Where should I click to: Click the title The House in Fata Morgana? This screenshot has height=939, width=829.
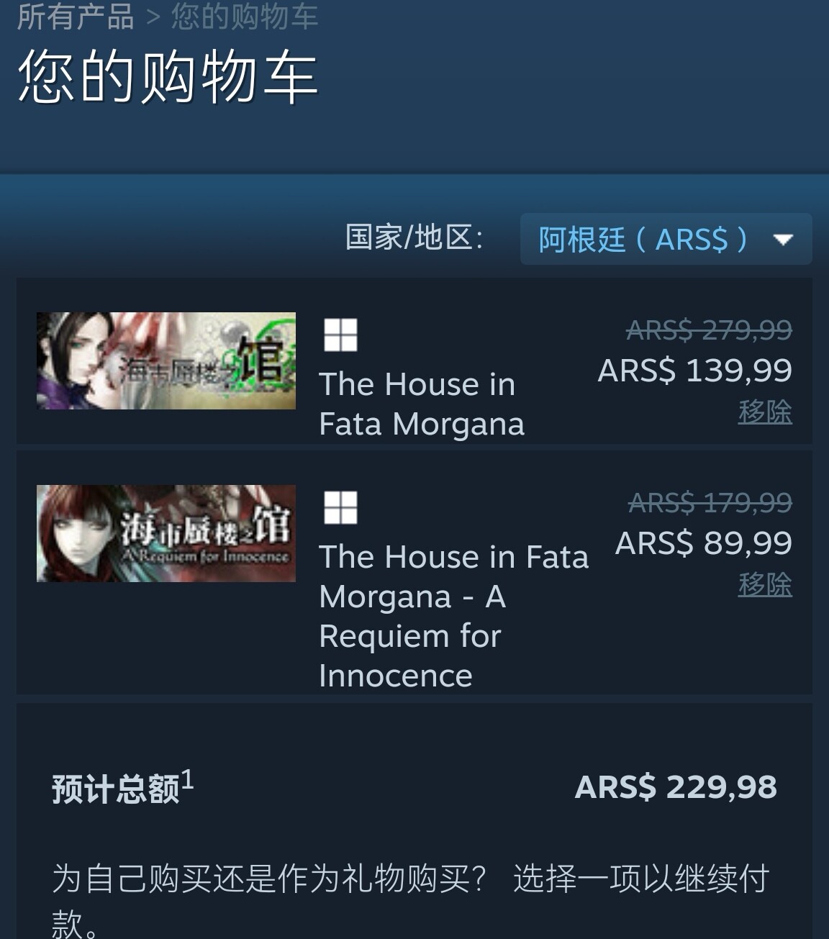[x=422, y=404]
